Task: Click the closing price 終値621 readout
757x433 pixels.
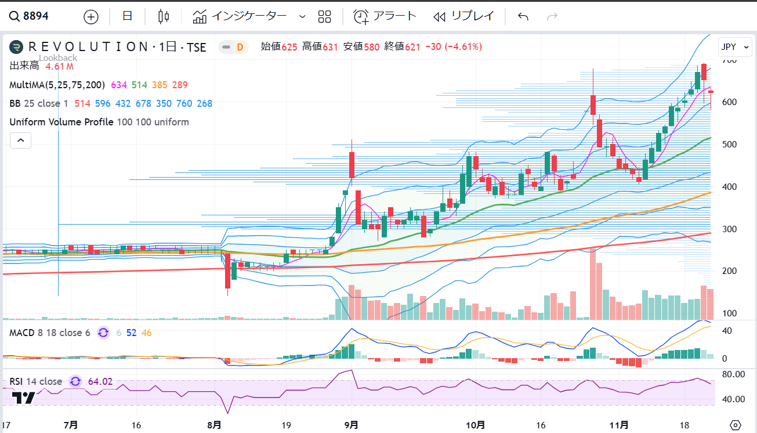Action: pyautogui.click(x=402, y=46)
